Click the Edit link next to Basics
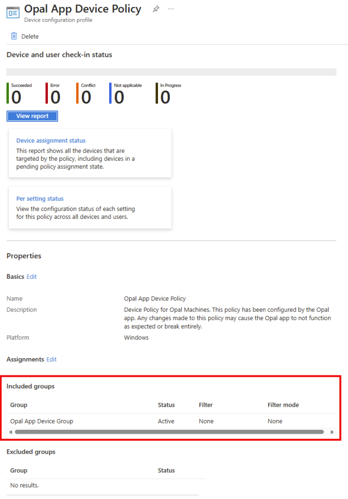 click(32, 277)
